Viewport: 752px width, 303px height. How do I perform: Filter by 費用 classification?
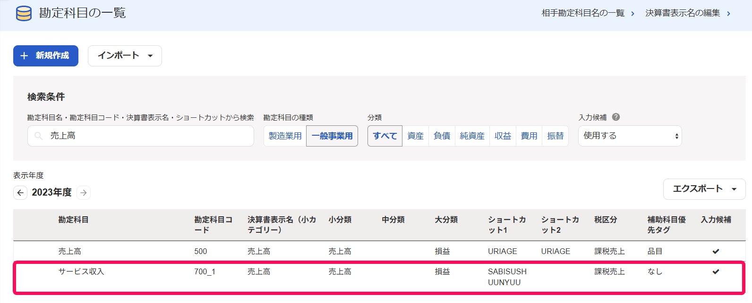pos(529,136)
